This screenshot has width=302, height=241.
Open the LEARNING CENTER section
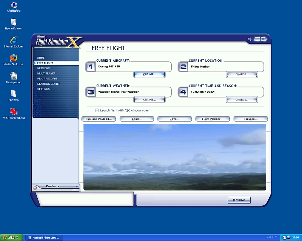(49, 84)
